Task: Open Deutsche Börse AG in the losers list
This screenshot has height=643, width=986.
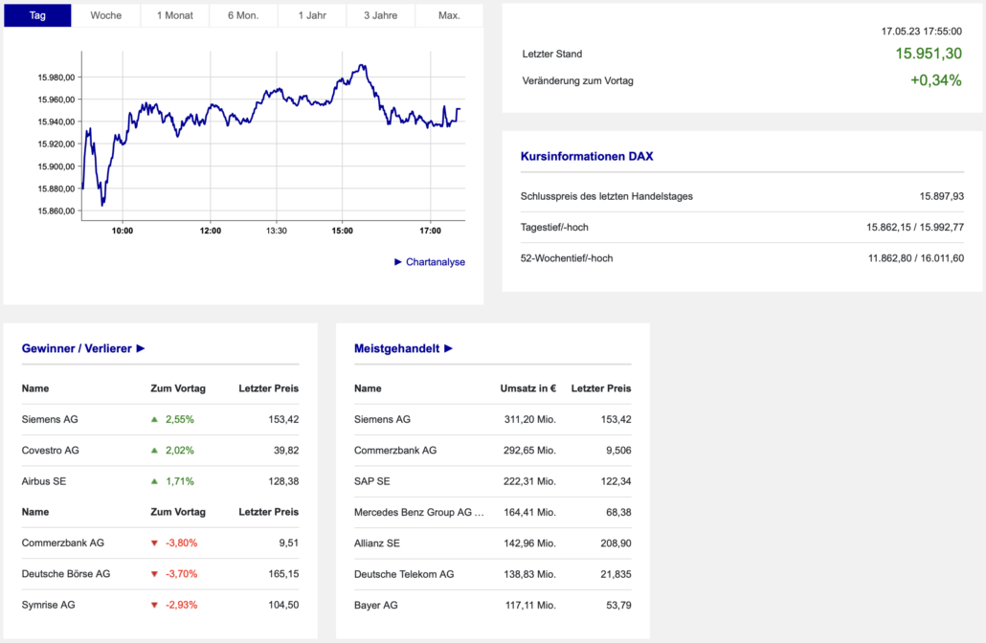Action: pos(66,574)
